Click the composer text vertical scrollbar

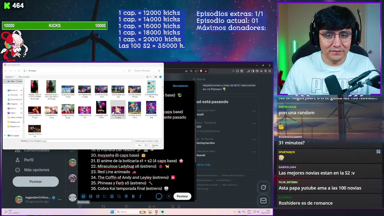tap(196, 141)
